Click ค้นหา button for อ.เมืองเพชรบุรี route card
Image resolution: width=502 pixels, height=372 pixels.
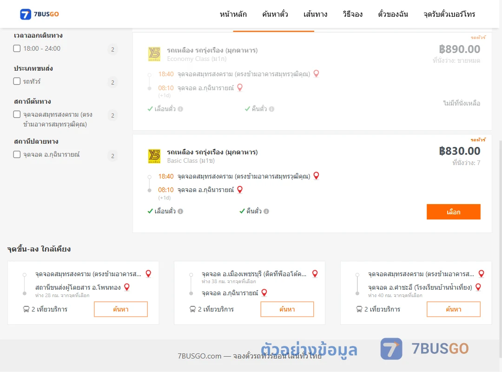coord(287,309)
